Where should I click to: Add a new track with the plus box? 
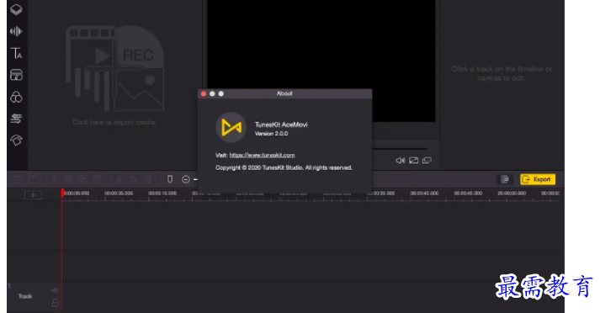33,195
